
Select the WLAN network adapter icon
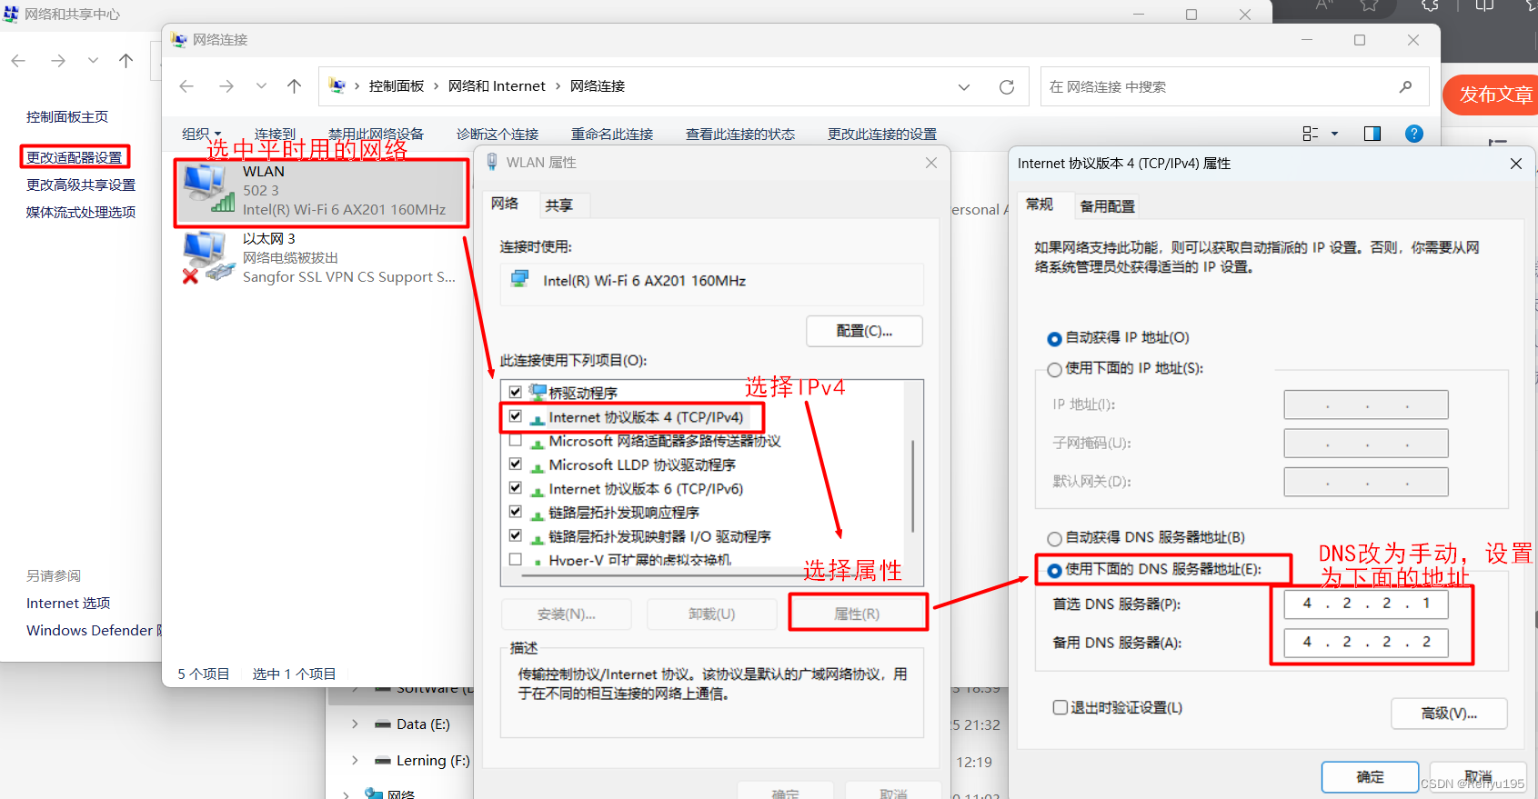(x=208, y=189)
